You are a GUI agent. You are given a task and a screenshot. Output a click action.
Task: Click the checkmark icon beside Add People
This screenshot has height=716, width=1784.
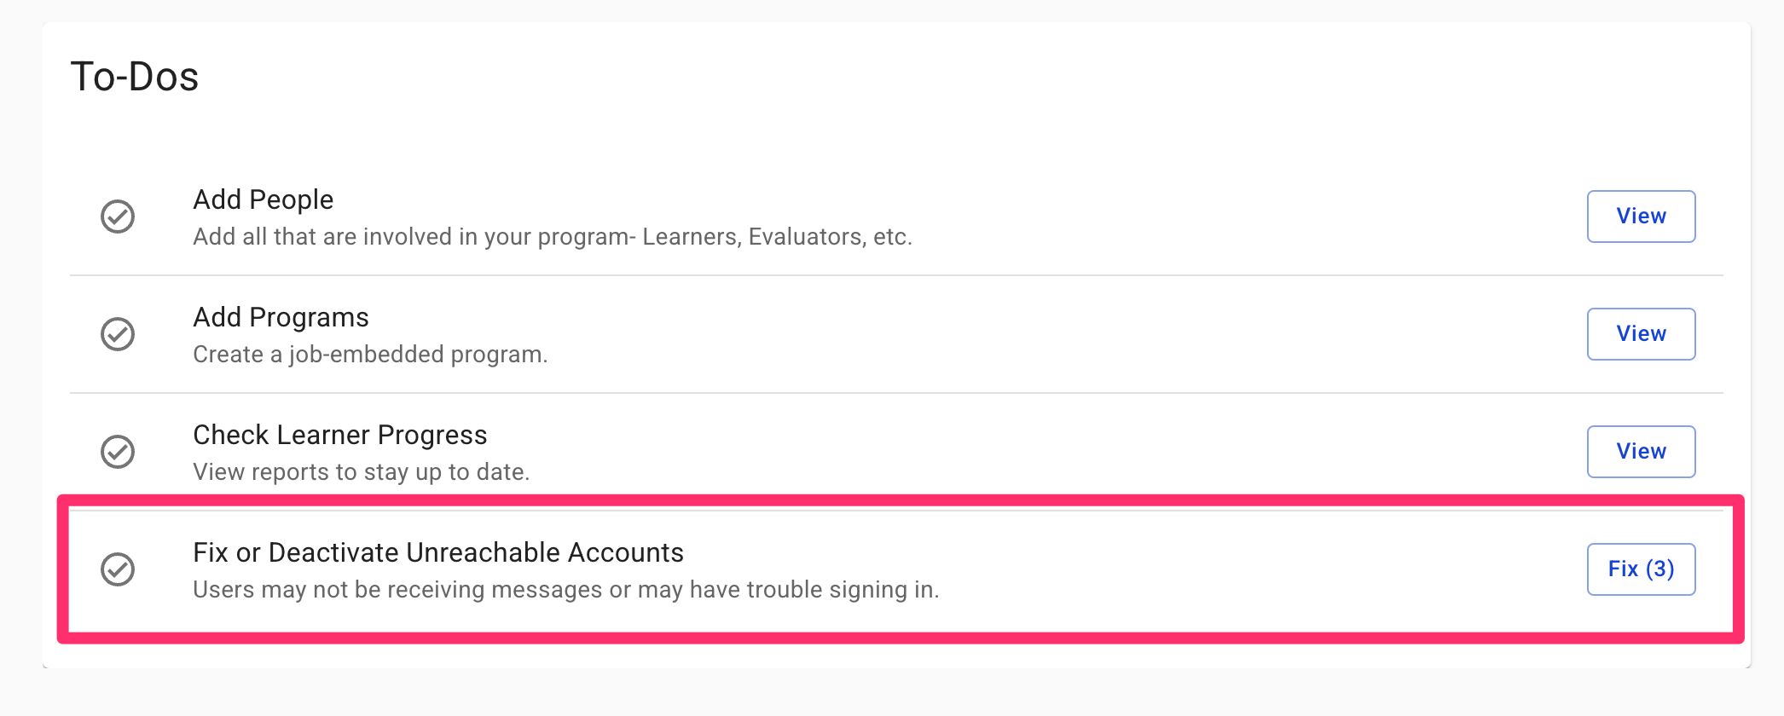(x=118, y=217)
